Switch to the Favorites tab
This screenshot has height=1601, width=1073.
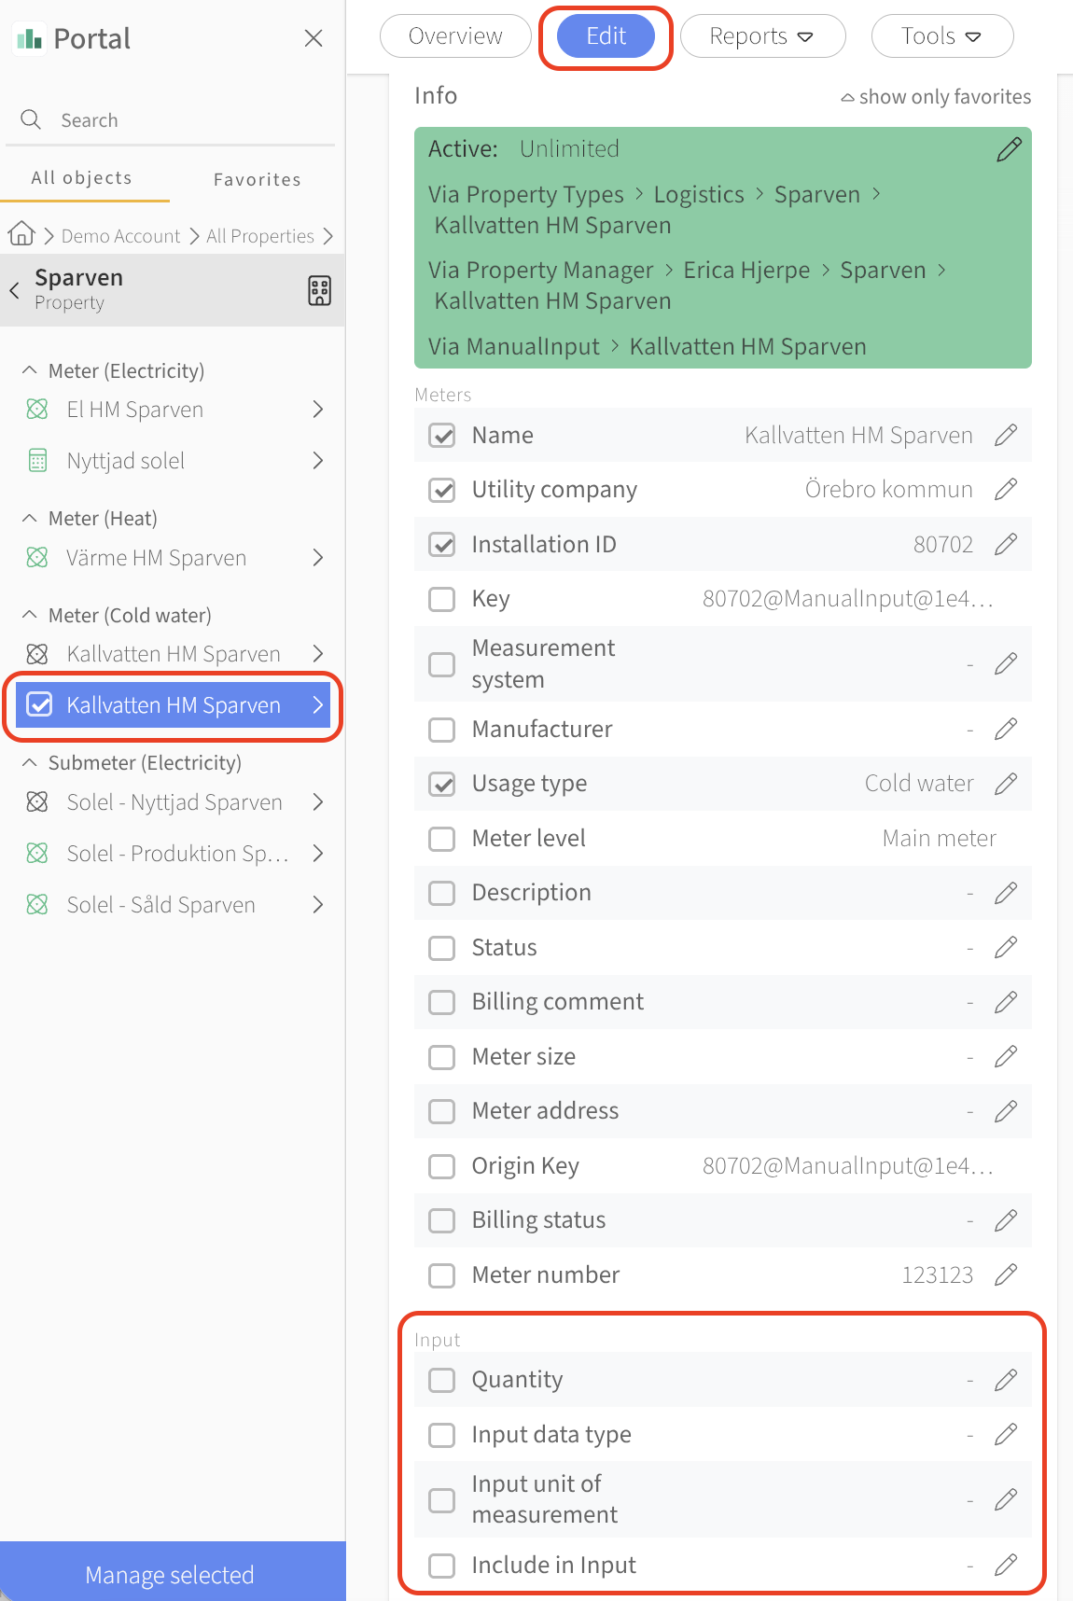click(257, 179)
